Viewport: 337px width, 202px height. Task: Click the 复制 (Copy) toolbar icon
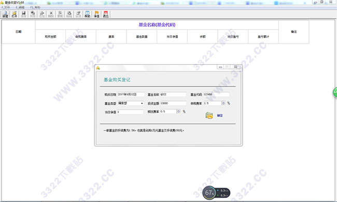60,14
